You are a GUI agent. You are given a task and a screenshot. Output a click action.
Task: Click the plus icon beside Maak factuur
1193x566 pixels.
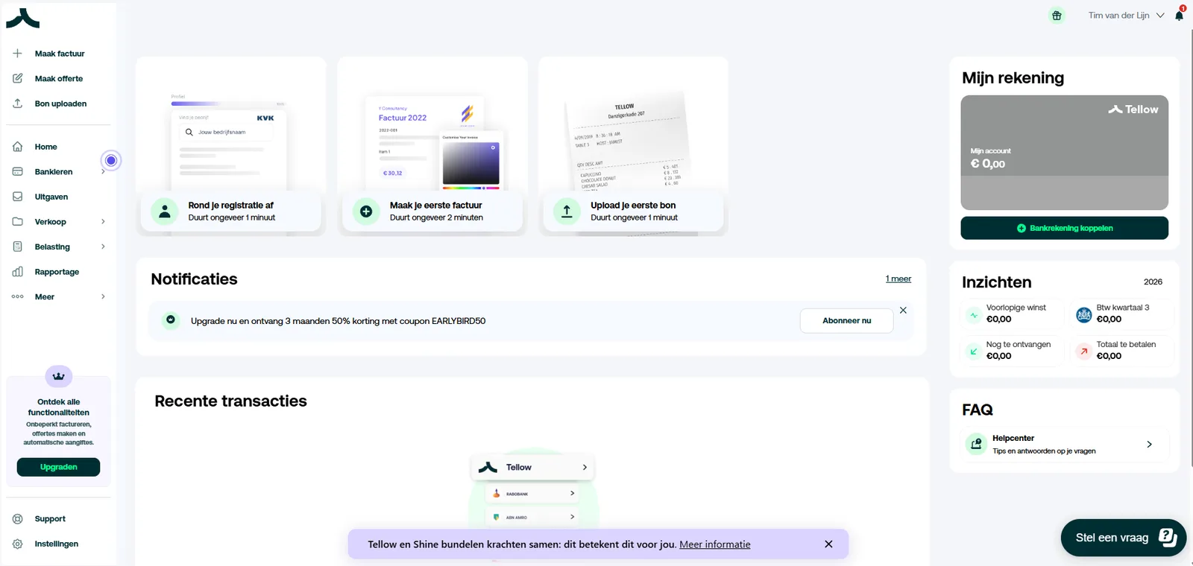click(x=17, y=54)
